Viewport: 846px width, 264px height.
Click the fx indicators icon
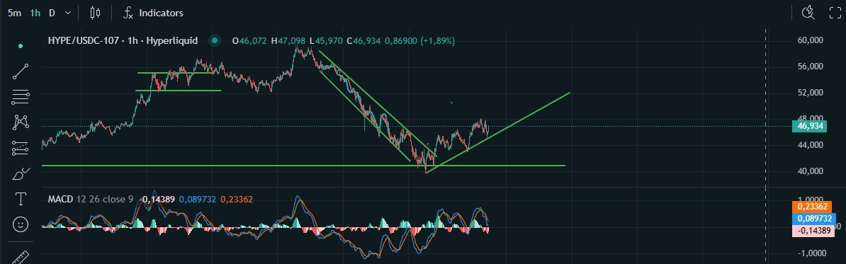(128, 13)
